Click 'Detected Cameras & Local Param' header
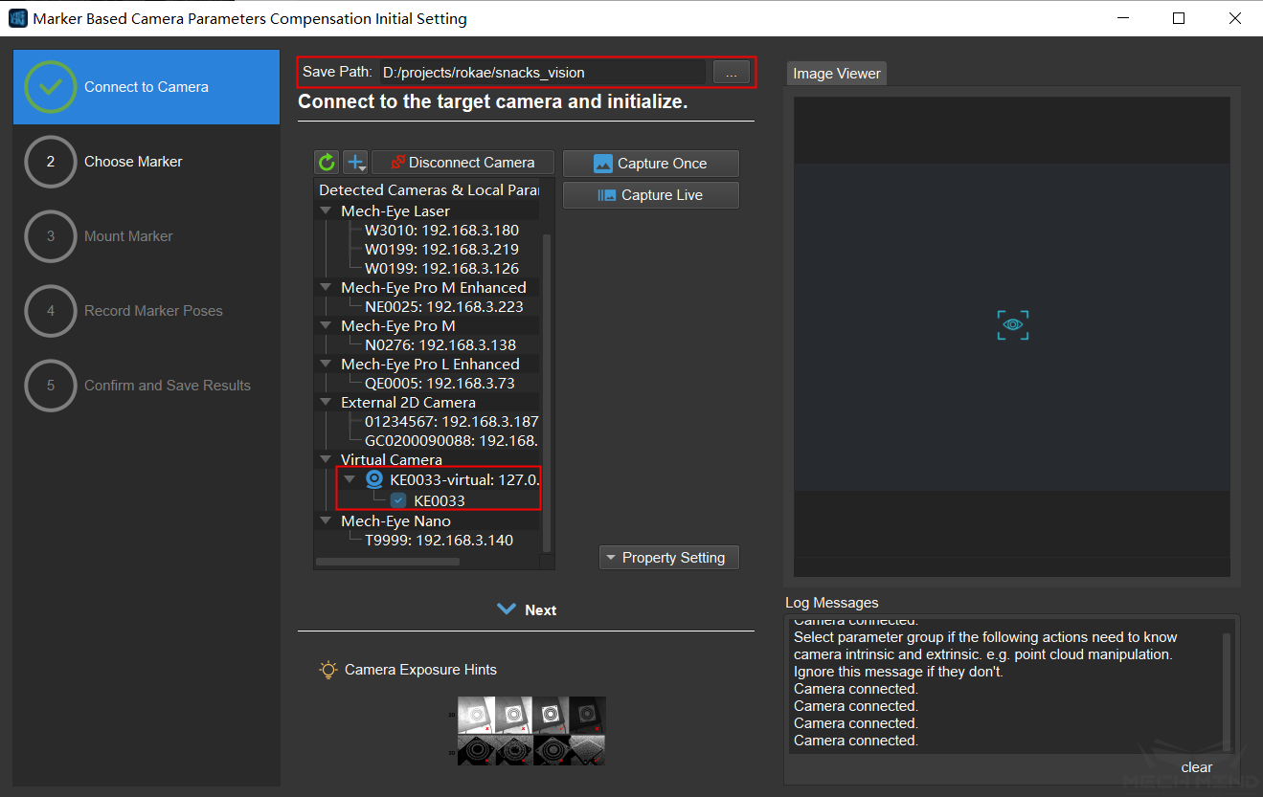 tap(428, 190)
